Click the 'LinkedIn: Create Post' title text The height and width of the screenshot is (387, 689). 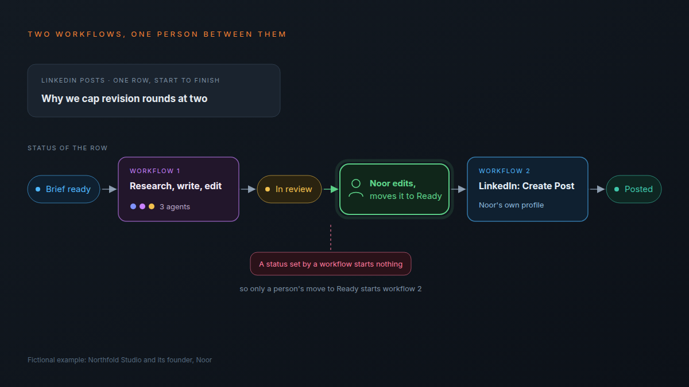[x=527, y=186]
